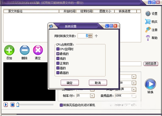This screenshot has height=116, width=162.
Task: Select 高的 CPU priority option
Action: 58,68
